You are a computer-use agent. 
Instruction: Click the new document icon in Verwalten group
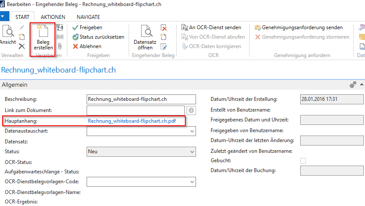tap(22, 37)
